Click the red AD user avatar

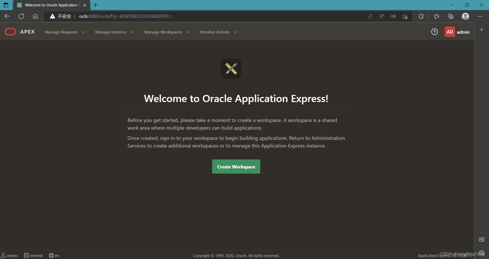450,32
